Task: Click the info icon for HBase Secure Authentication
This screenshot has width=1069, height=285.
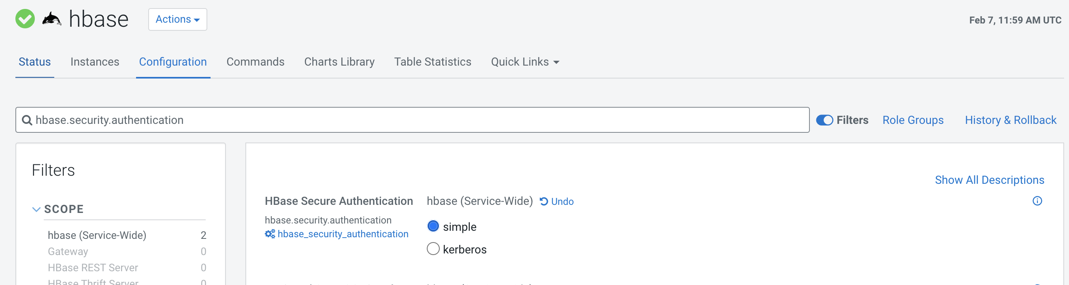Action: pyautogui.click(x=1037, y=201)
